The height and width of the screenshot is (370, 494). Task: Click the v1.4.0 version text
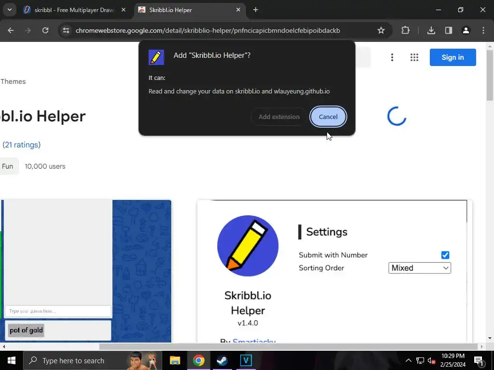tap(247, 323)
